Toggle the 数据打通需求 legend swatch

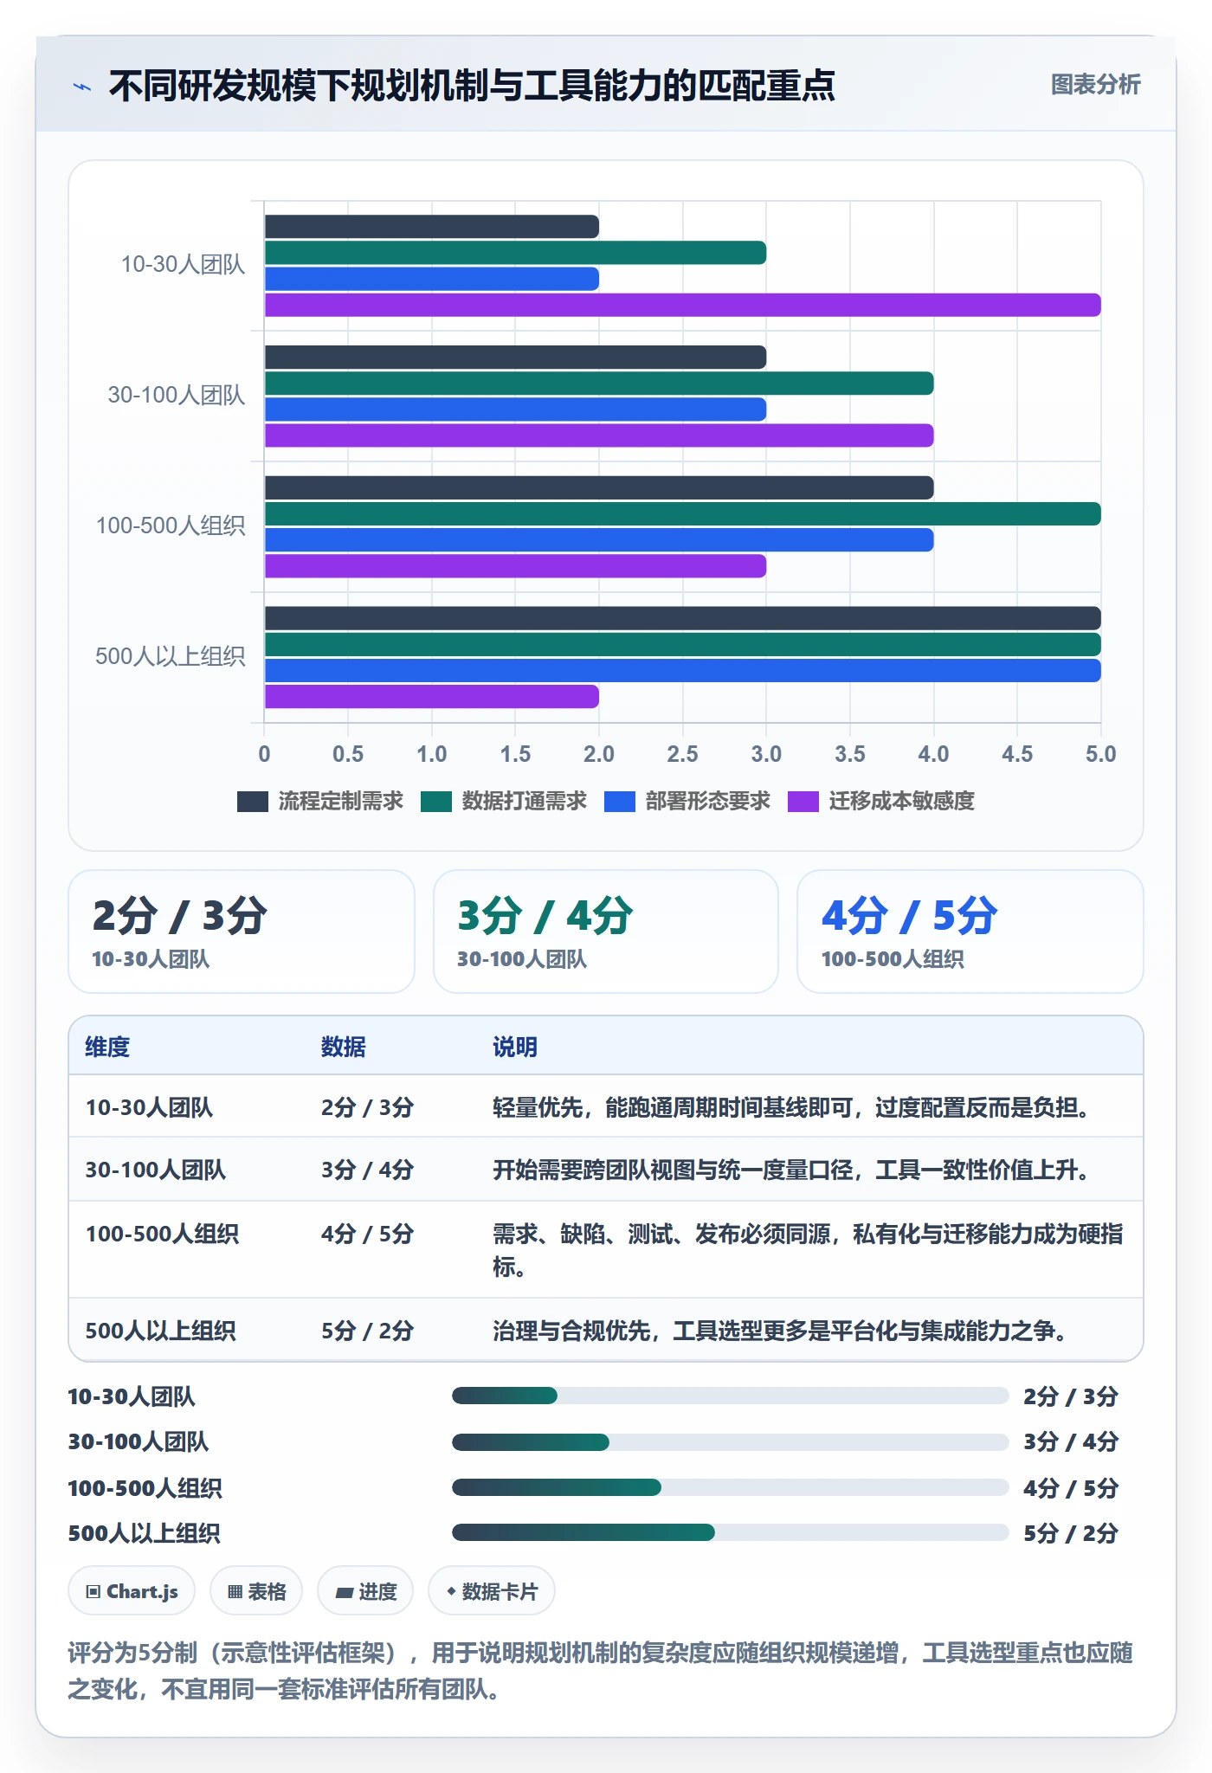436,802
